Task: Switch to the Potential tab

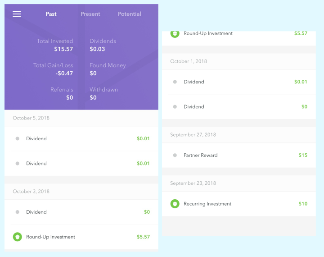Action: coord(130,14)
